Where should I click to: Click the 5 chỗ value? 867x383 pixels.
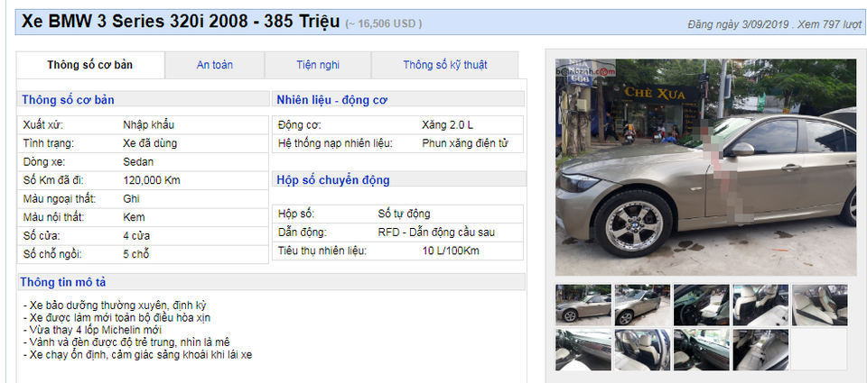click(x=136, y=254)
